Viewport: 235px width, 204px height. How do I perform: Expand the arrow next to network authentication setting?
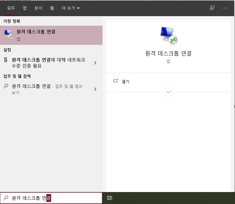pyautogui.click(x=95, y=63)
